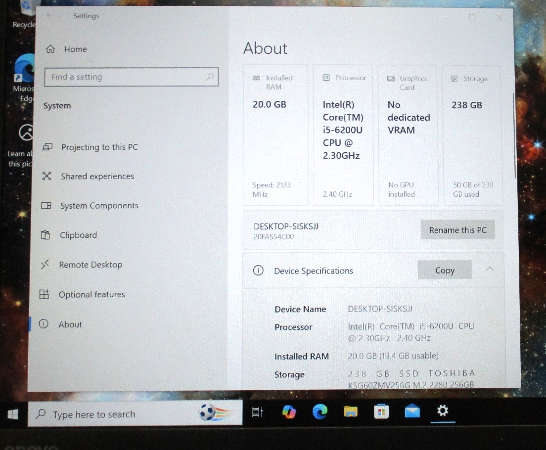Copy the device specifications
Screen dimensions: 546x450
[445, 270]
